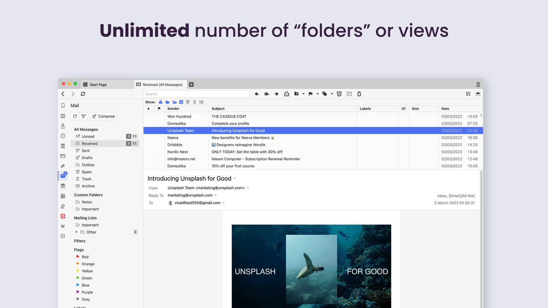Open the Flag dropdown arrow
The height and width of the screenshot is (308, 548).
click(x=318, y=94)
